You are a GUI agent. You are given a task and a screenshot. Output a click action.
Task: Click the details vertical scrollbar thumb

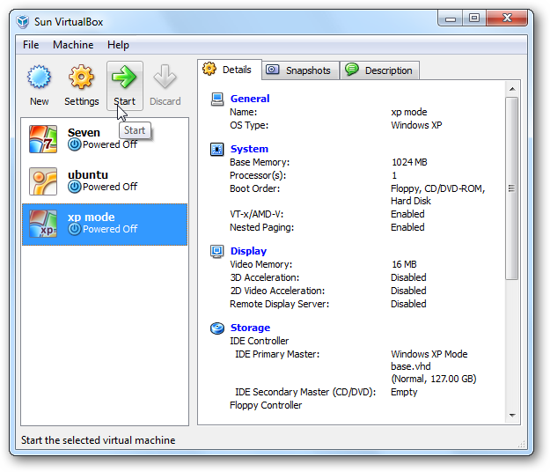tap(512, 188)
